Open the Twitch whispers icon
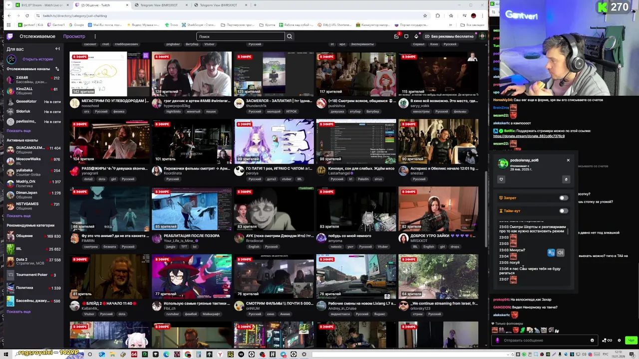The image size is (639, 359). point(406,36)
